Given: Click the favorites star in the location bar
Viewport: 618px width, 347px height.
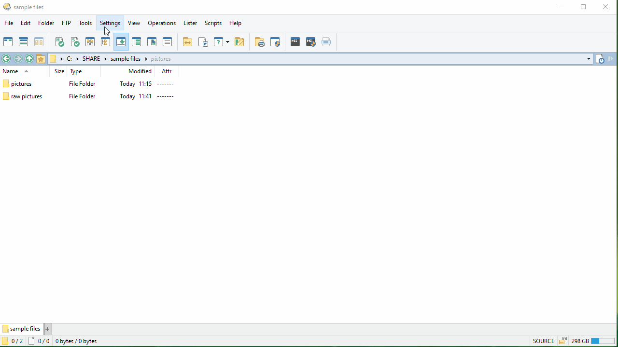Looking at the screenshot, I should click(x=41, y=58).
